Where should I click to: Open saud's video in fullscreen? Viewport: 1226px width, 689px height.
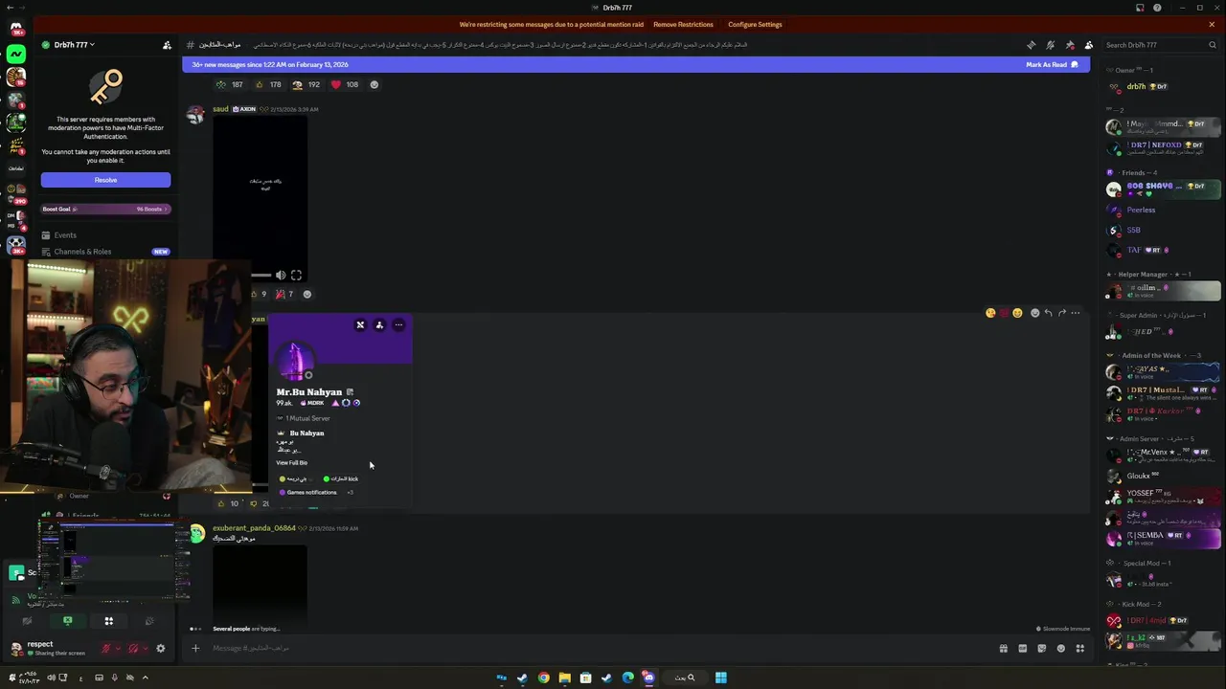(296, 276)
